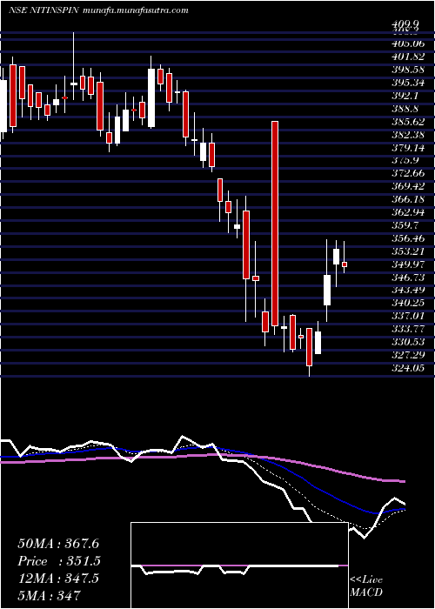
Task: Select the 333.77 price axis label
Action: tap(408, 330)
